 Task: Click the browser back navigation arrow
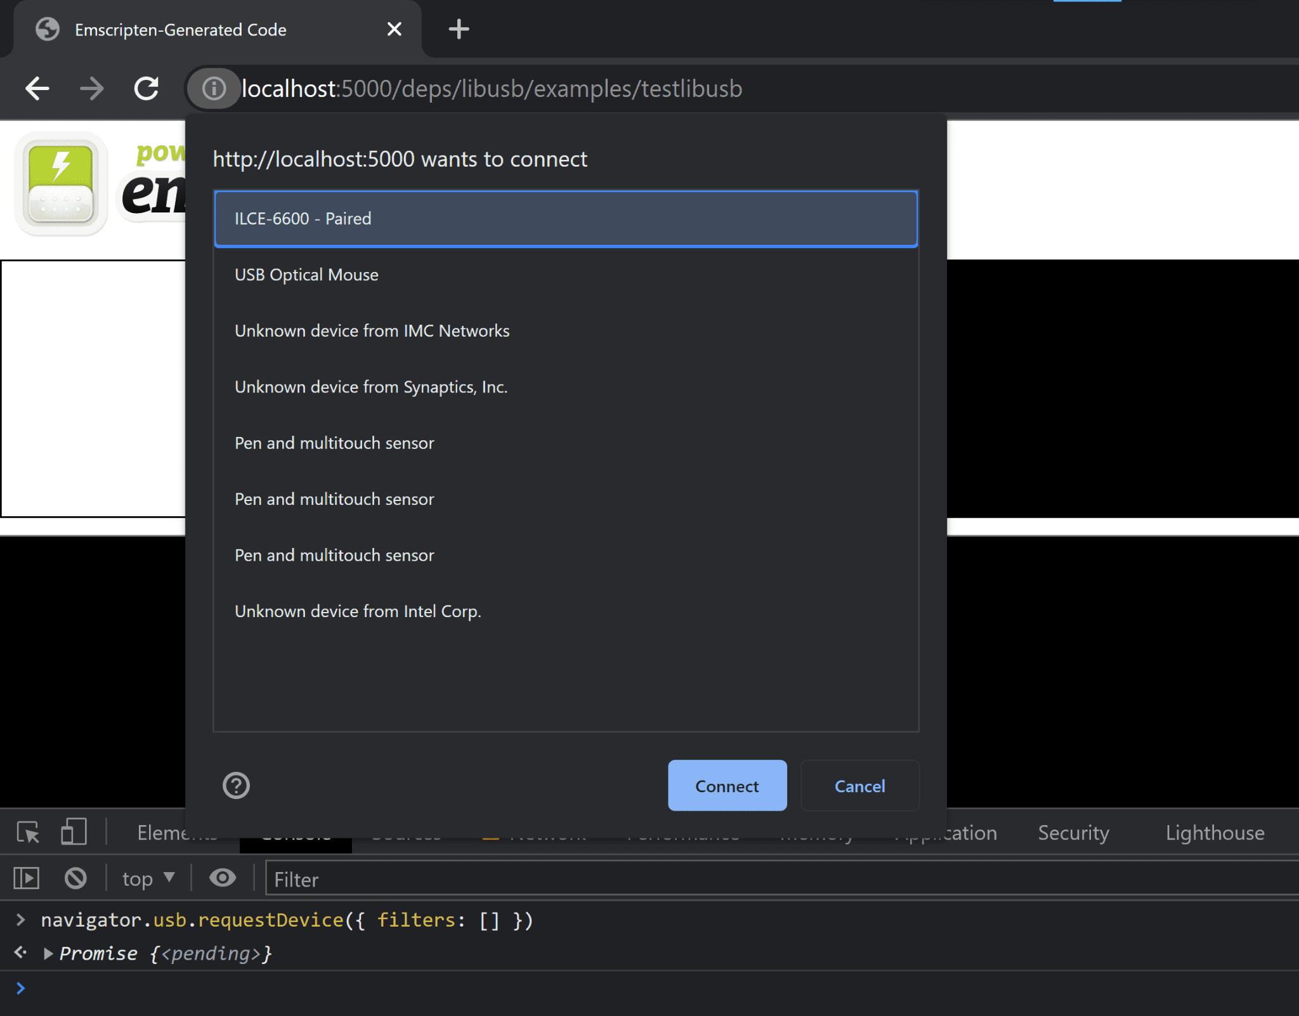tap(38, 88)
